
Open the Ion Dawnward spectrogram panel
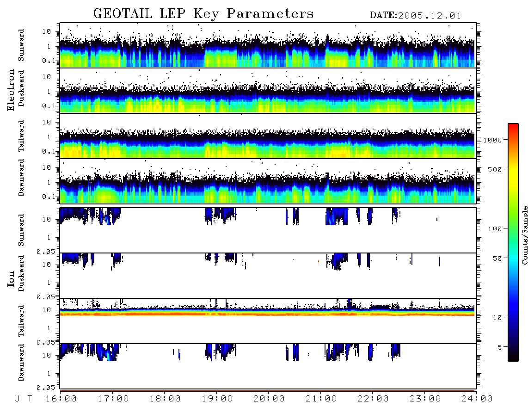268,366
